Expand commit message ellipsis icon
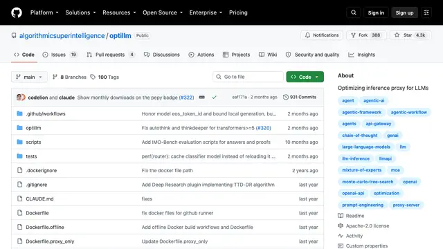443x249 pixels. (x=201, y=97)
